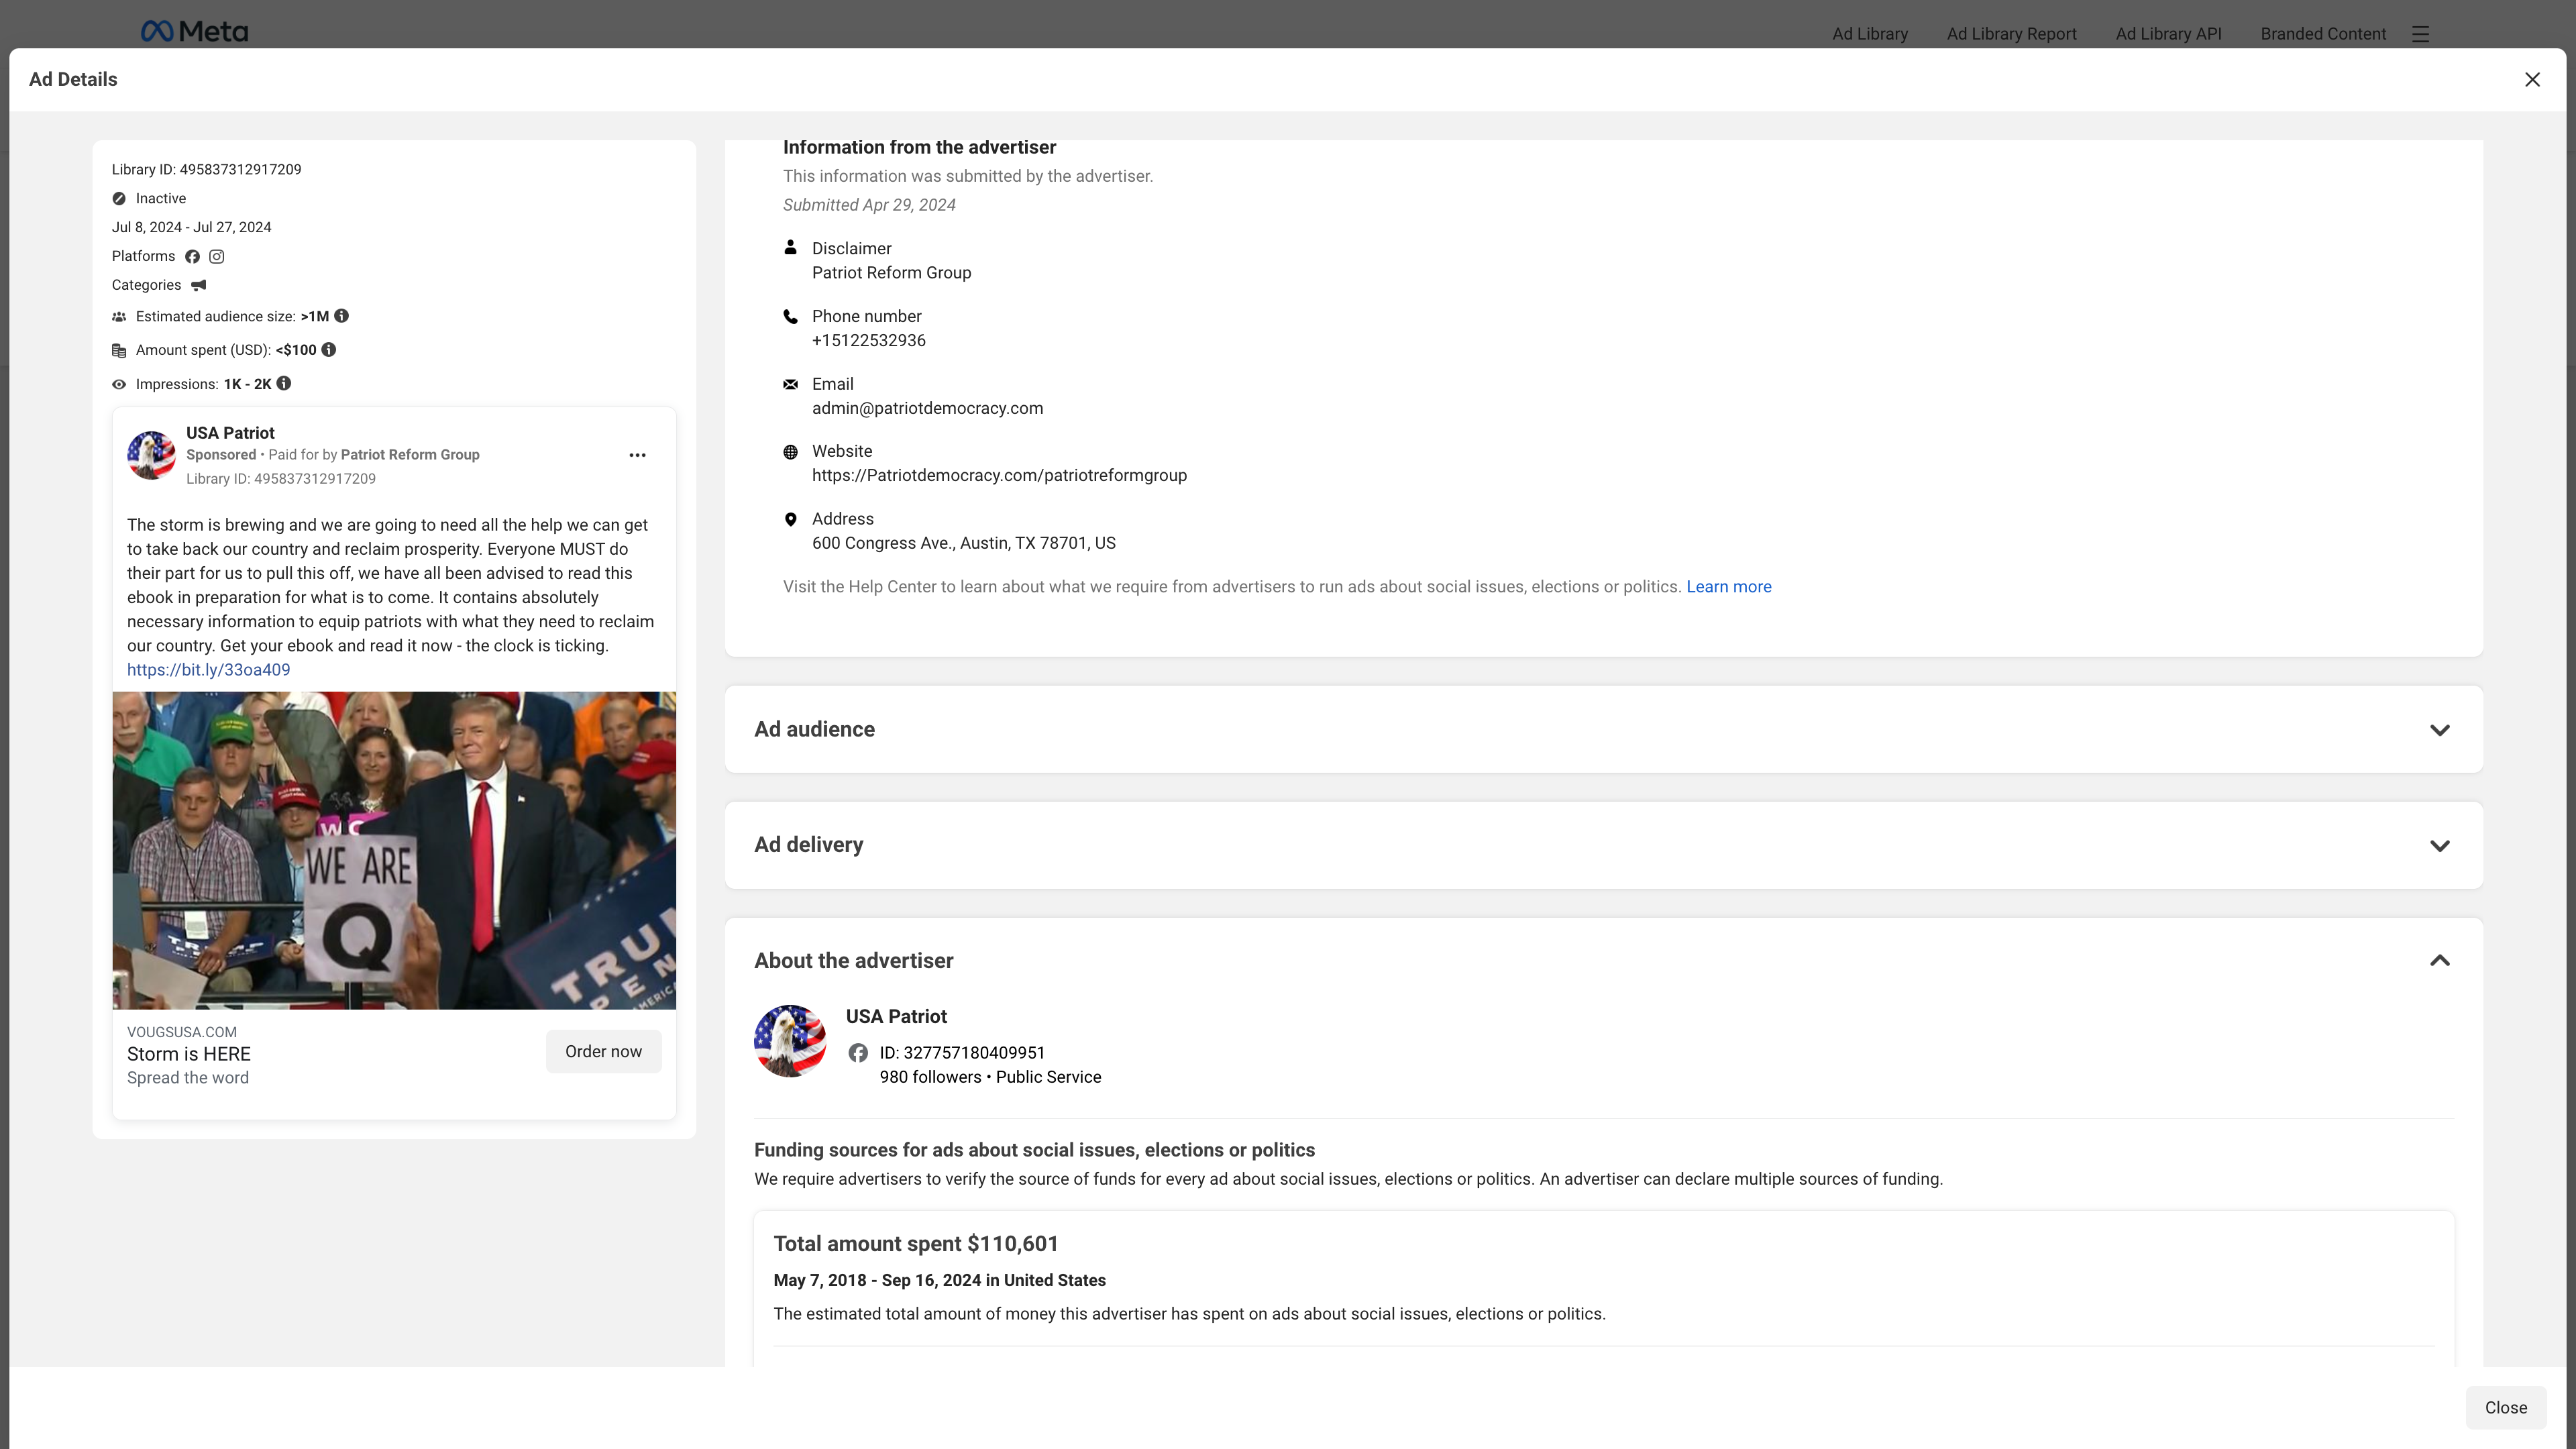This screenshot has height=1449, width=2576.
Task: Open the Ad Library Report tab
Action: (x=2011, y=34)
